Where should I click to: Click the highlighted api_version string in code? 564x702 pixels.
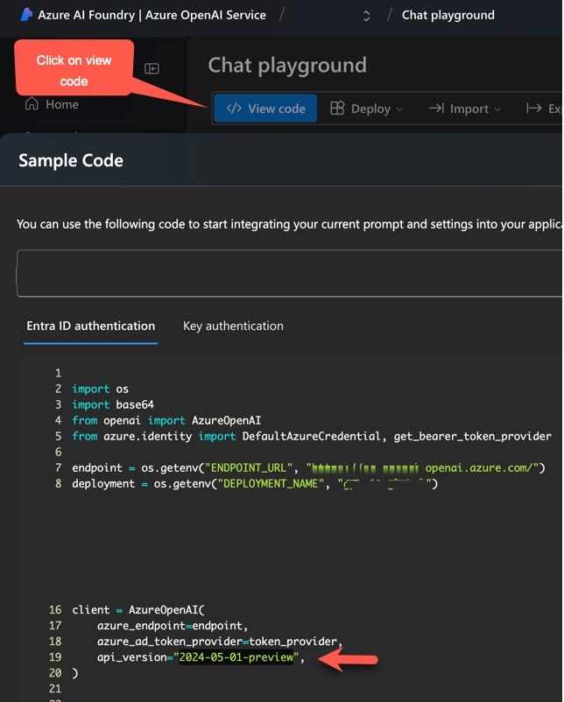[x=236, y=657]
